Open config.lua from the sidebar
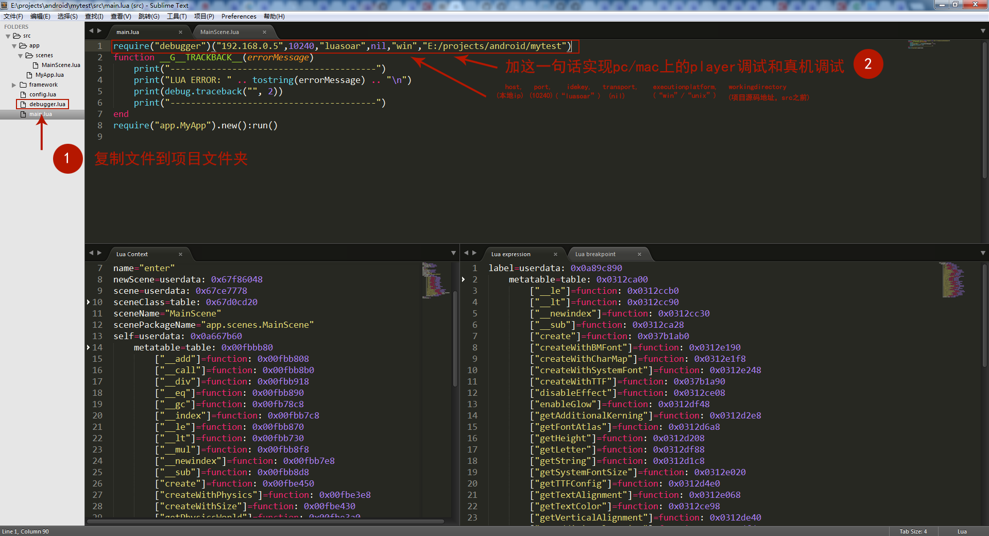989x536 pixels. 43,94
